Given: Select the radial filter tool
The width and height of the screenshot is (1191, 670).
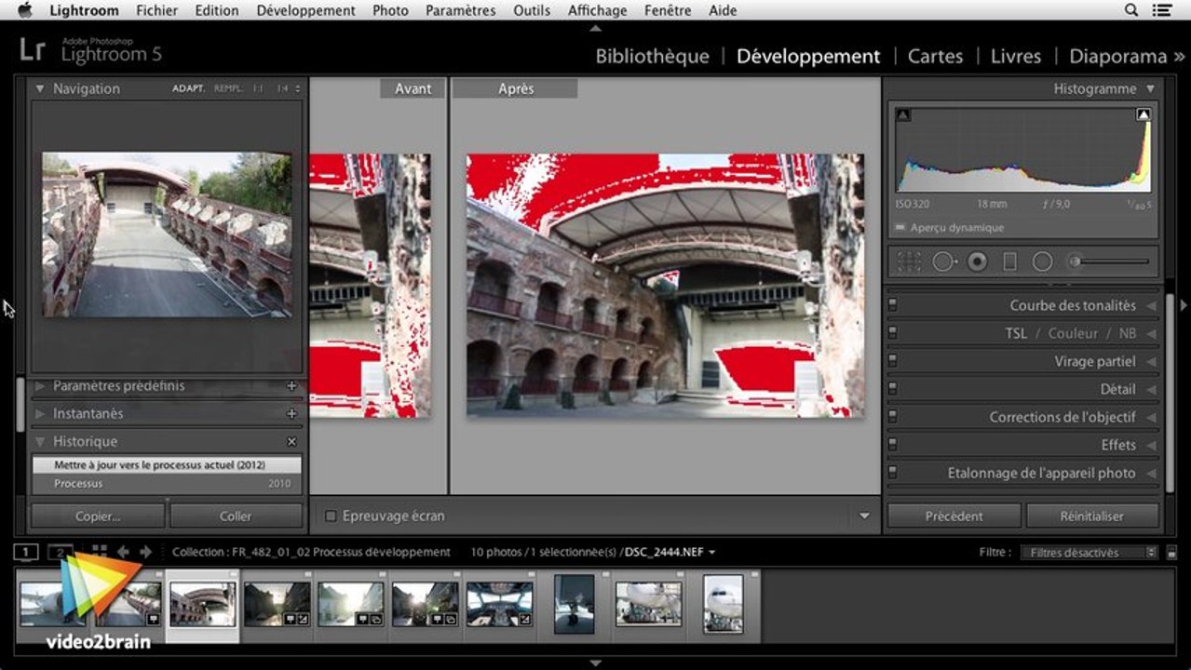Looking at the screenshot, I should (x=1042, y=261).
